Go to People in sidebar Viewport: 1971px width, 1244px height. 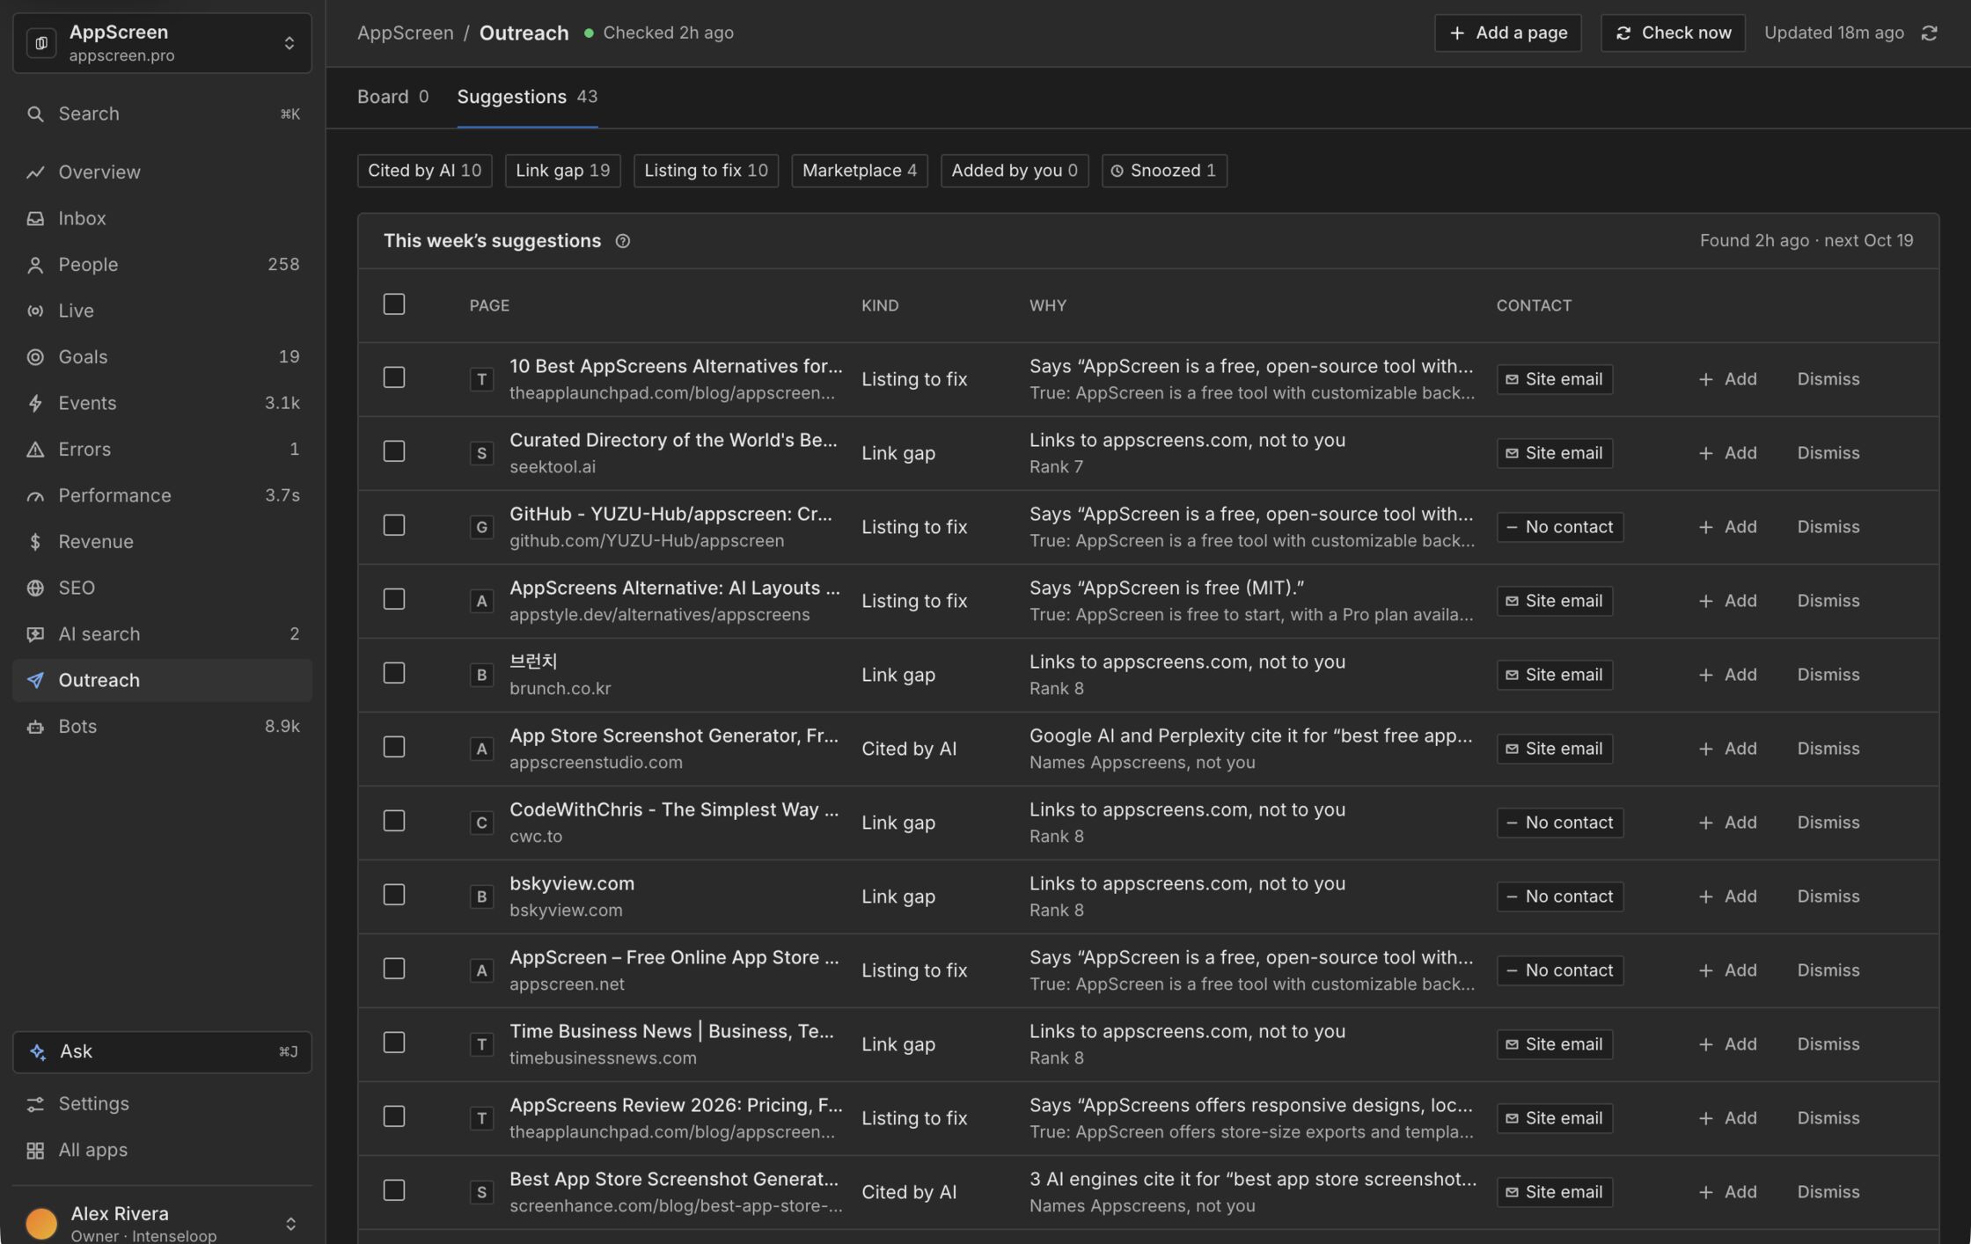162,265
